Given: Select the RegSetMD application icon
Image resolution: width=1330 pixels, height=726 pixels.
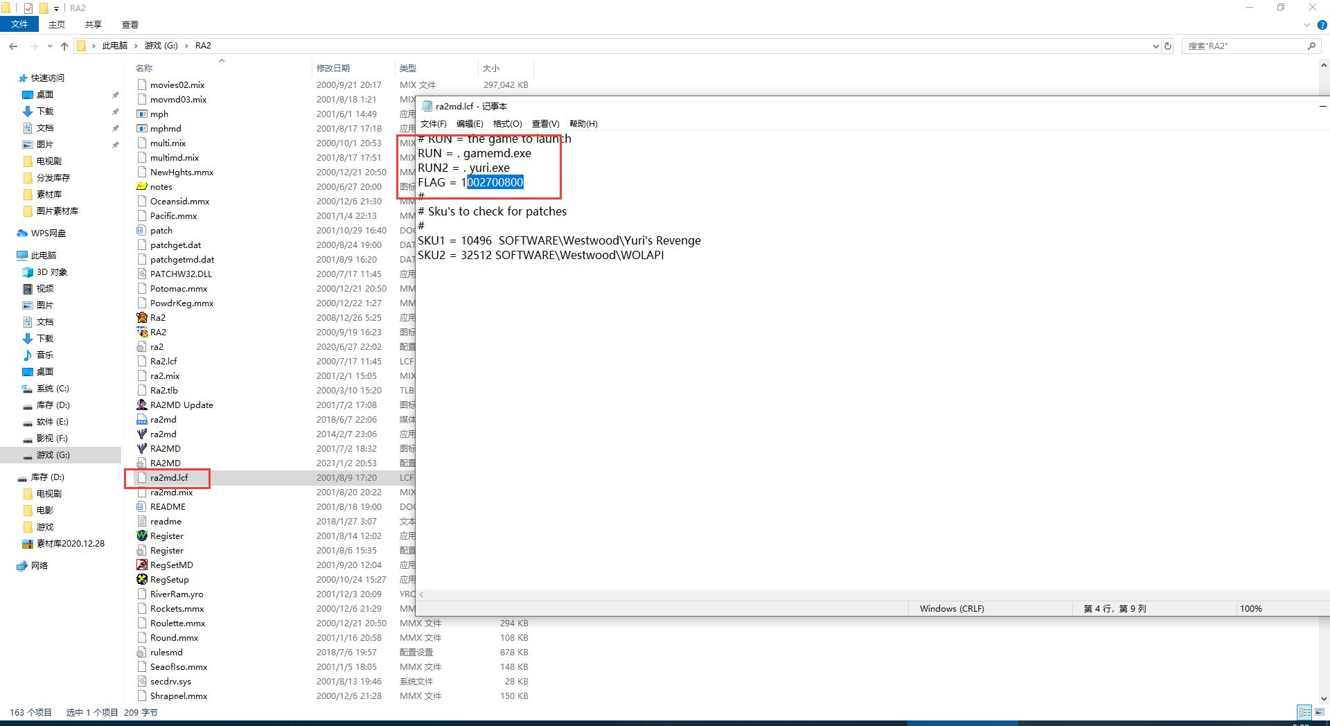Looking at the screenshot, I should coord(172,565).
